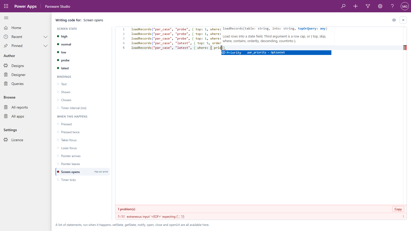Image resolution: width=411 pixels, height=231 pixels.
Task: Click the Designs puzzle icon
Action: [x=6, y=66]
